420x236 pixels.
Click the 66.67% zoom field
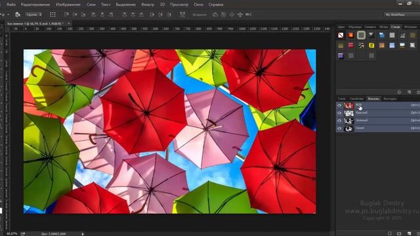tap(12, 233)
